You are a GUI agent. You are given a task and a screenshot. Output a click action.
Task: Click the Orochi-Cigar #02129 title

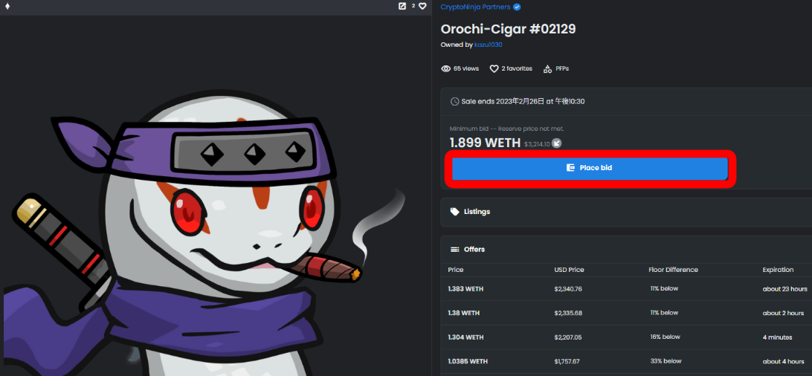click(508, 29)
